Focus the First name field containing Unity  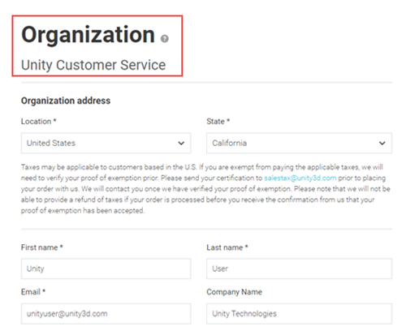point(106,269)
